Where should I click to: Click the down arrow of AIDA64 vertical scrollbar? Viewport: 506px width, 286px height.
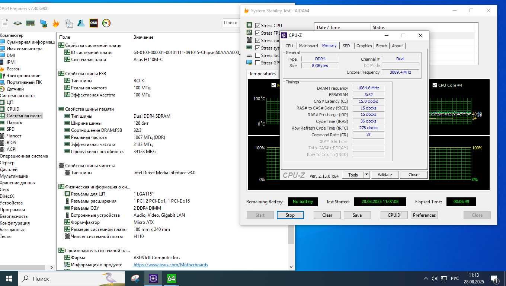pyautogui.click(x=291, y=267)
